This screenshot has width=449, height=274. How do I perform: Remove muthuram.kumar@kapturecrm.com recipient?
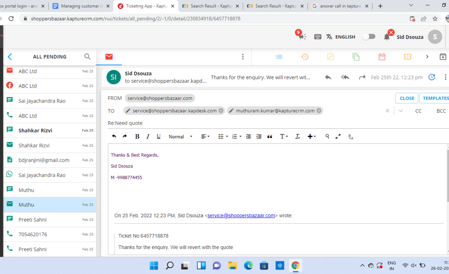click(319, 110)
